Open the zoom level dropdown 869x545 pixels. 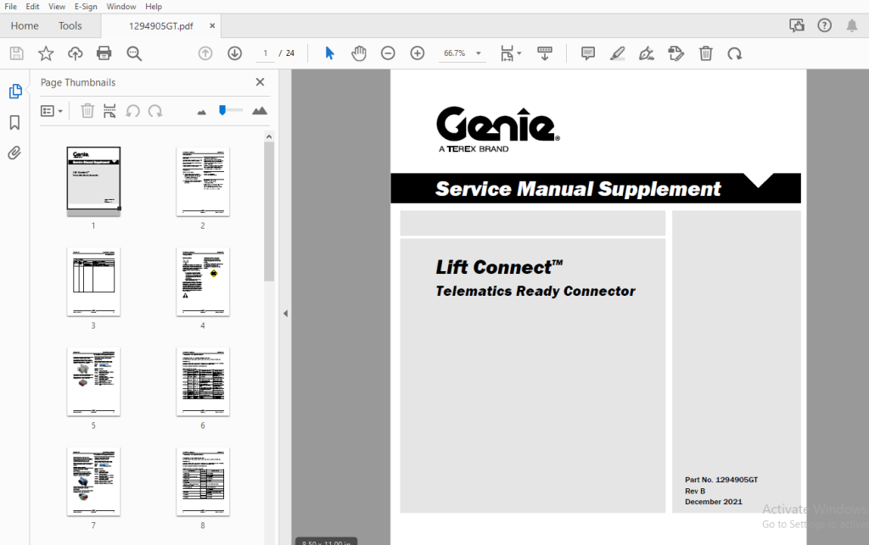478,53
